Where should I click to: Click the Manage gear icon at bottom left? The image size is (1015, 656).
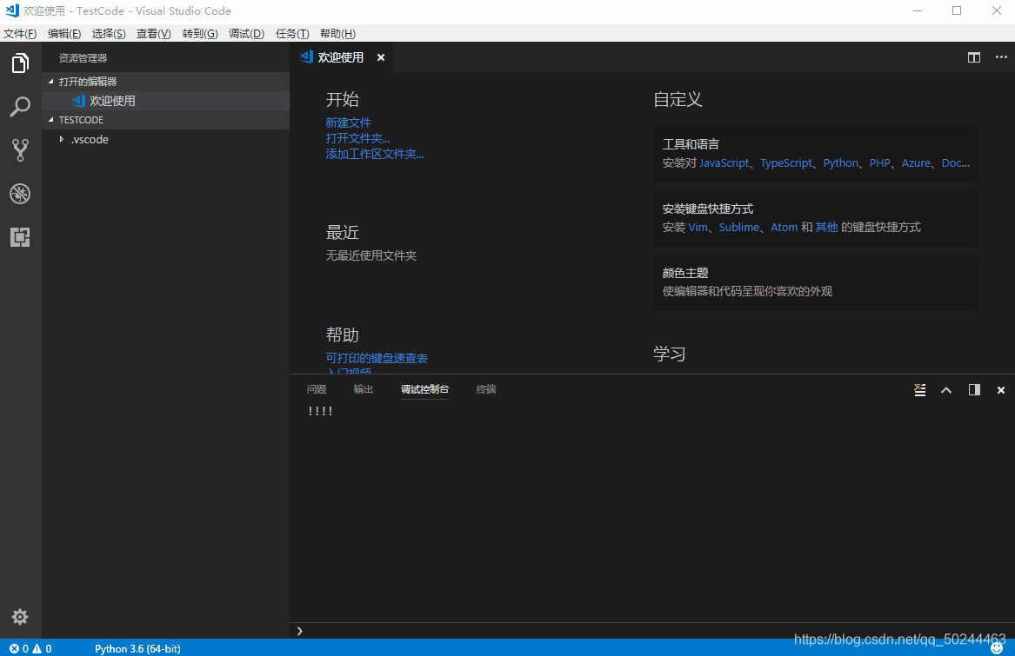pyautogui.click(x=20, y=616)
